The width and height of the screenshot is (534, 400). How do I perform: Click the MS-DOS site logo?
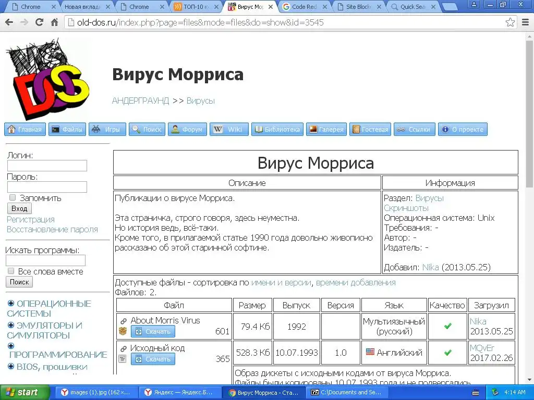click(47, 79)
